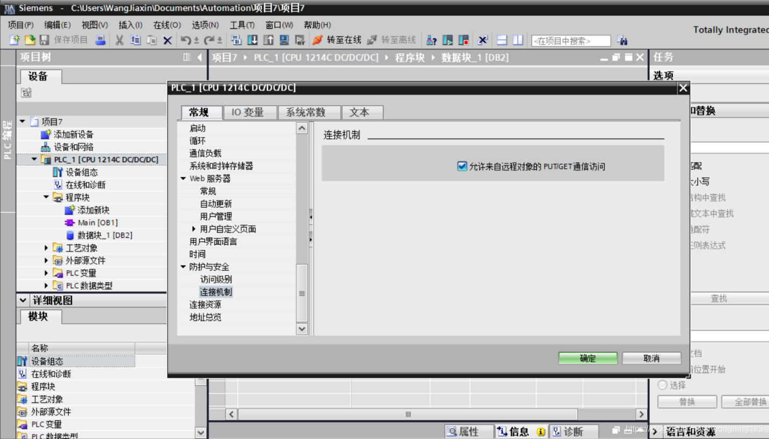The height and width of the screenshot is (439, 769).
Task: Click the Go online lightning icon
Action: [x=316, y=40]
